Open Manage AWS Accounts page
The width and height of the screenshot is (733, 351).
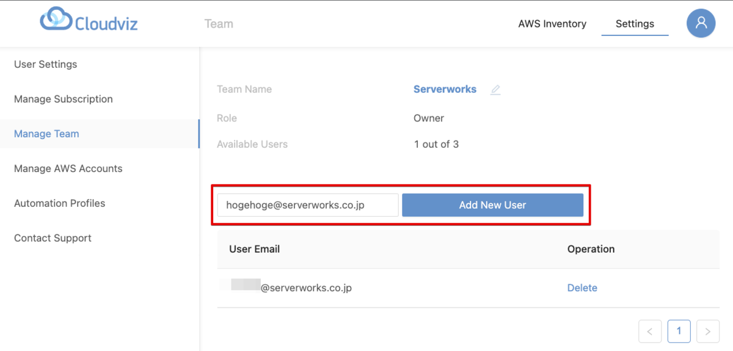68,168
